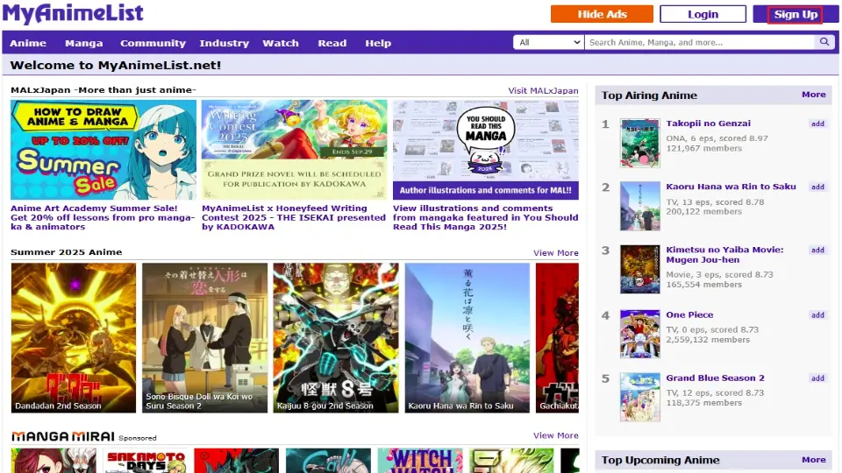Add Kimetsu no Yaiba Movie to list

coord(817,250)
